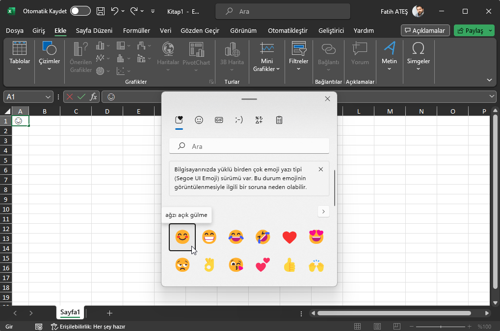The image size is (500, 331).
Task: Click the emoji panel search field
Action: click(x=249, y=146)
